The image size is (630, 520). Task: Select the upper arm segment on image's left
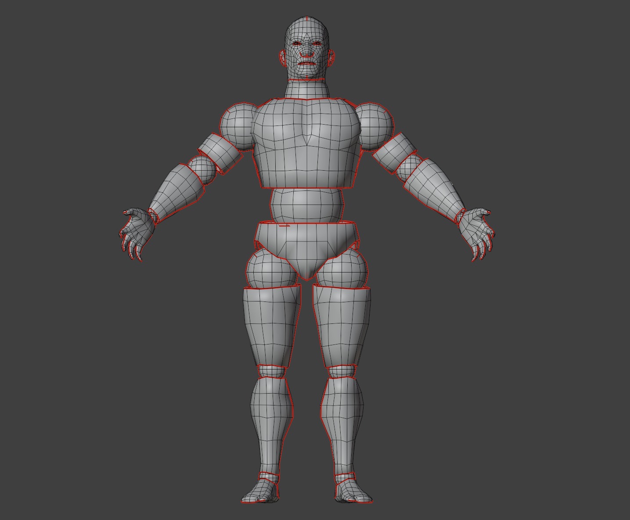point(220,154)
